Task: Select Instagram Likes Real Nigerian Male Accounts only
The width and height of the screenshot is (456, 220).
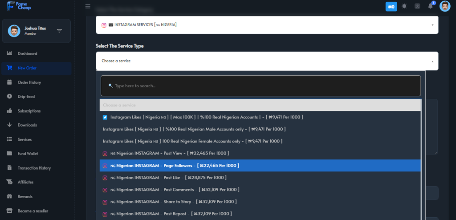Action: coord(260,129)
